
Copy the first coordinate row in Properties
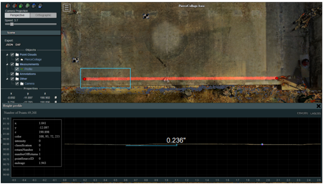[x=56, y=98]
